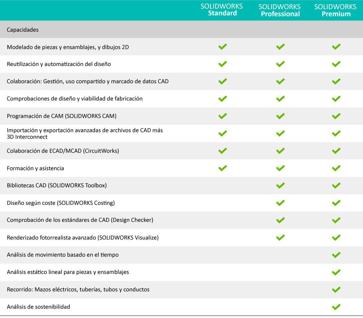Click the Premium checkmark for Programación de CAM
The image size is (363, 318).
[x=336, y=116]
